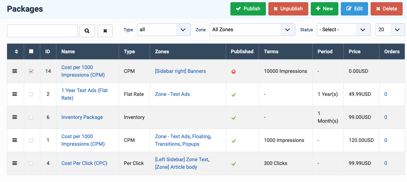This screenshot has width=407, height=182.
Task: Click green published checkmark for Inventory Package
Action: pos(234,118)
